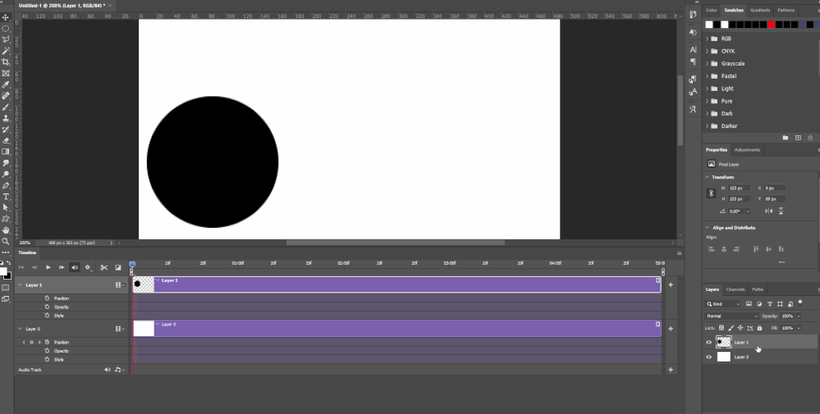
Task: Toggle lock transparent pixels
Action: click(x=722, y=328)
